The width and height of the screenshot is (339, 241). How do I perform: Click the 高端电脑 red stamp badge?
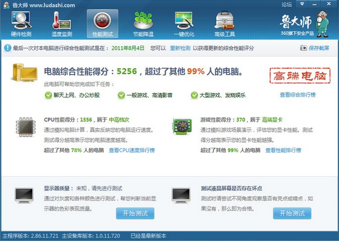300,76
